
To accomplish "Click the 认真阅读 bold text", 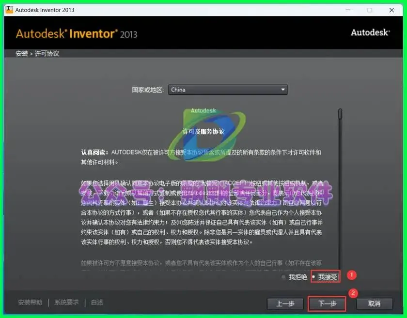I will pyautogui.click(x=95, y=152).
